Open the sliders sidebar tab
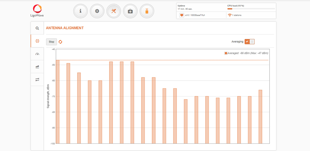Image resolution: width=310 pixels, height=151 pixels. click(x=37, y=79)
